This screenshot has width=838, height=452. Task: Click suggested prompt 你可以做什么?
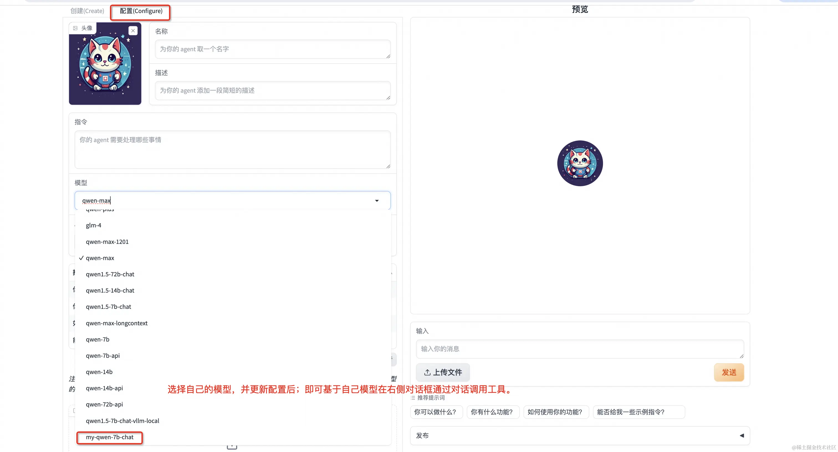[x=435, y=412]
